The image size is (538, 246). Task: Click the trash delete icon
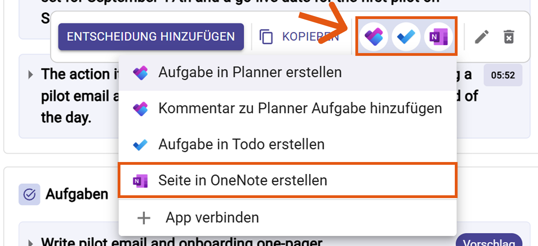509,37
